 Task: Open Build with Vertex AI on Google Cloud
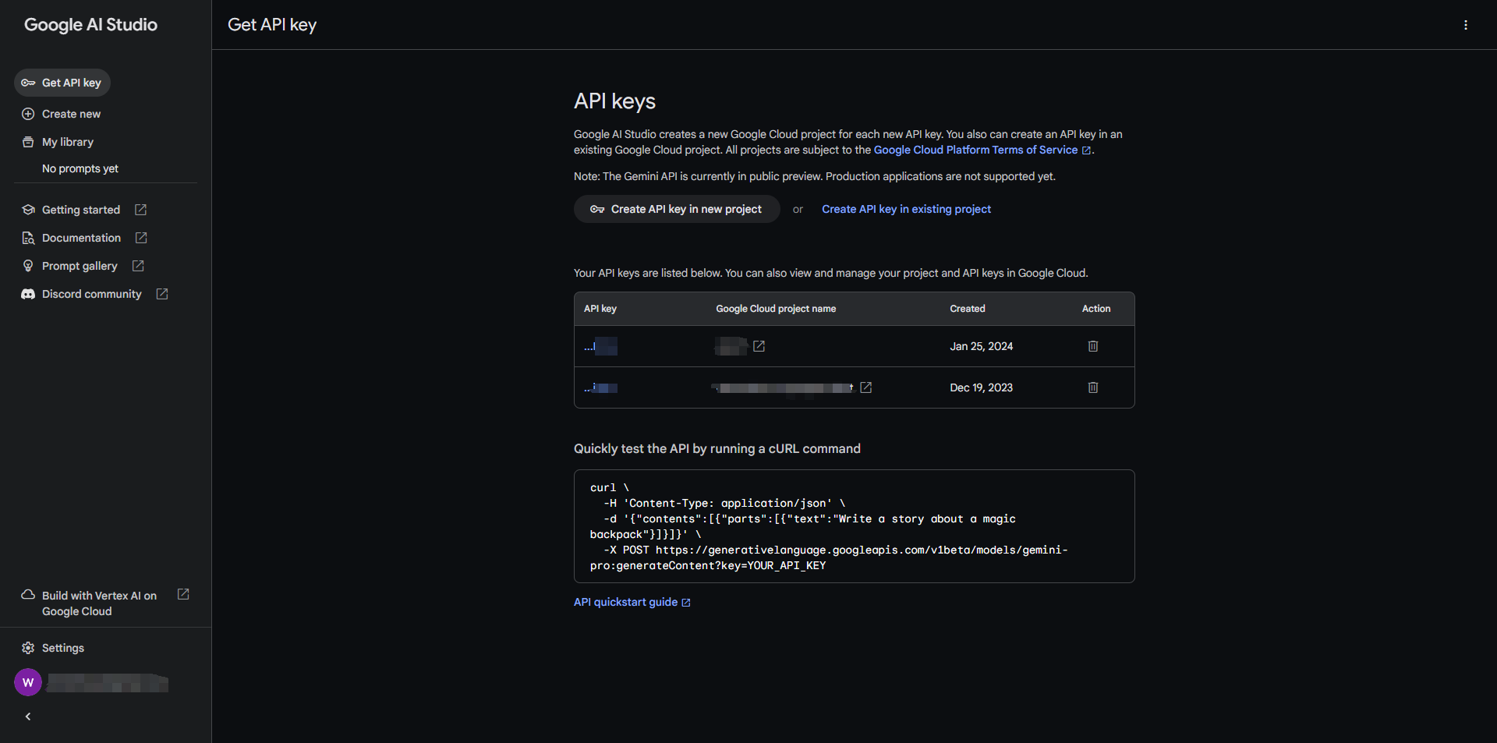pyautogui.click(x=99, y=603)
